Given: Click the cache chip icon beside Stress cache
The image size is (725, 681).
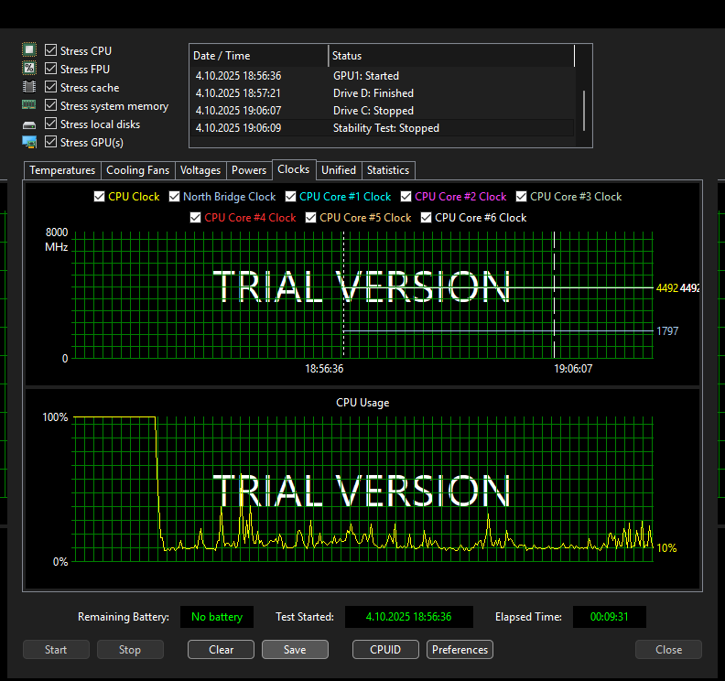Looking at the screenshot, I should point(29,86).
